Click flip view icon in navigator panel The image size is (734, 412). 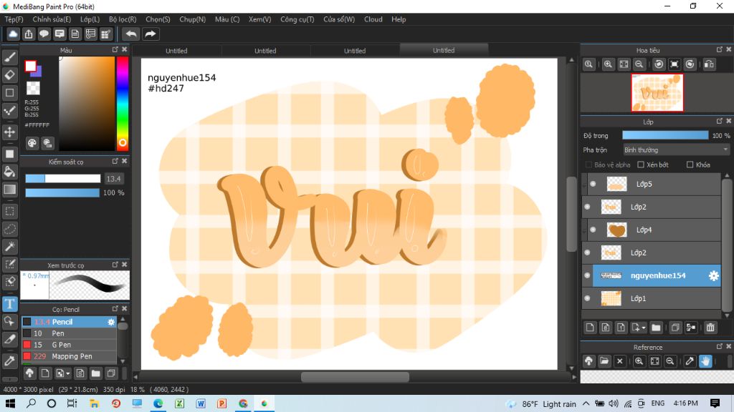[709, 64]
